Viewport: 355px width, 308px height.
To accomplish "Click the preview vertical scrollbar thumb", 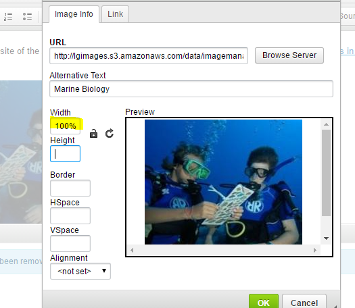I will point(326,173).
